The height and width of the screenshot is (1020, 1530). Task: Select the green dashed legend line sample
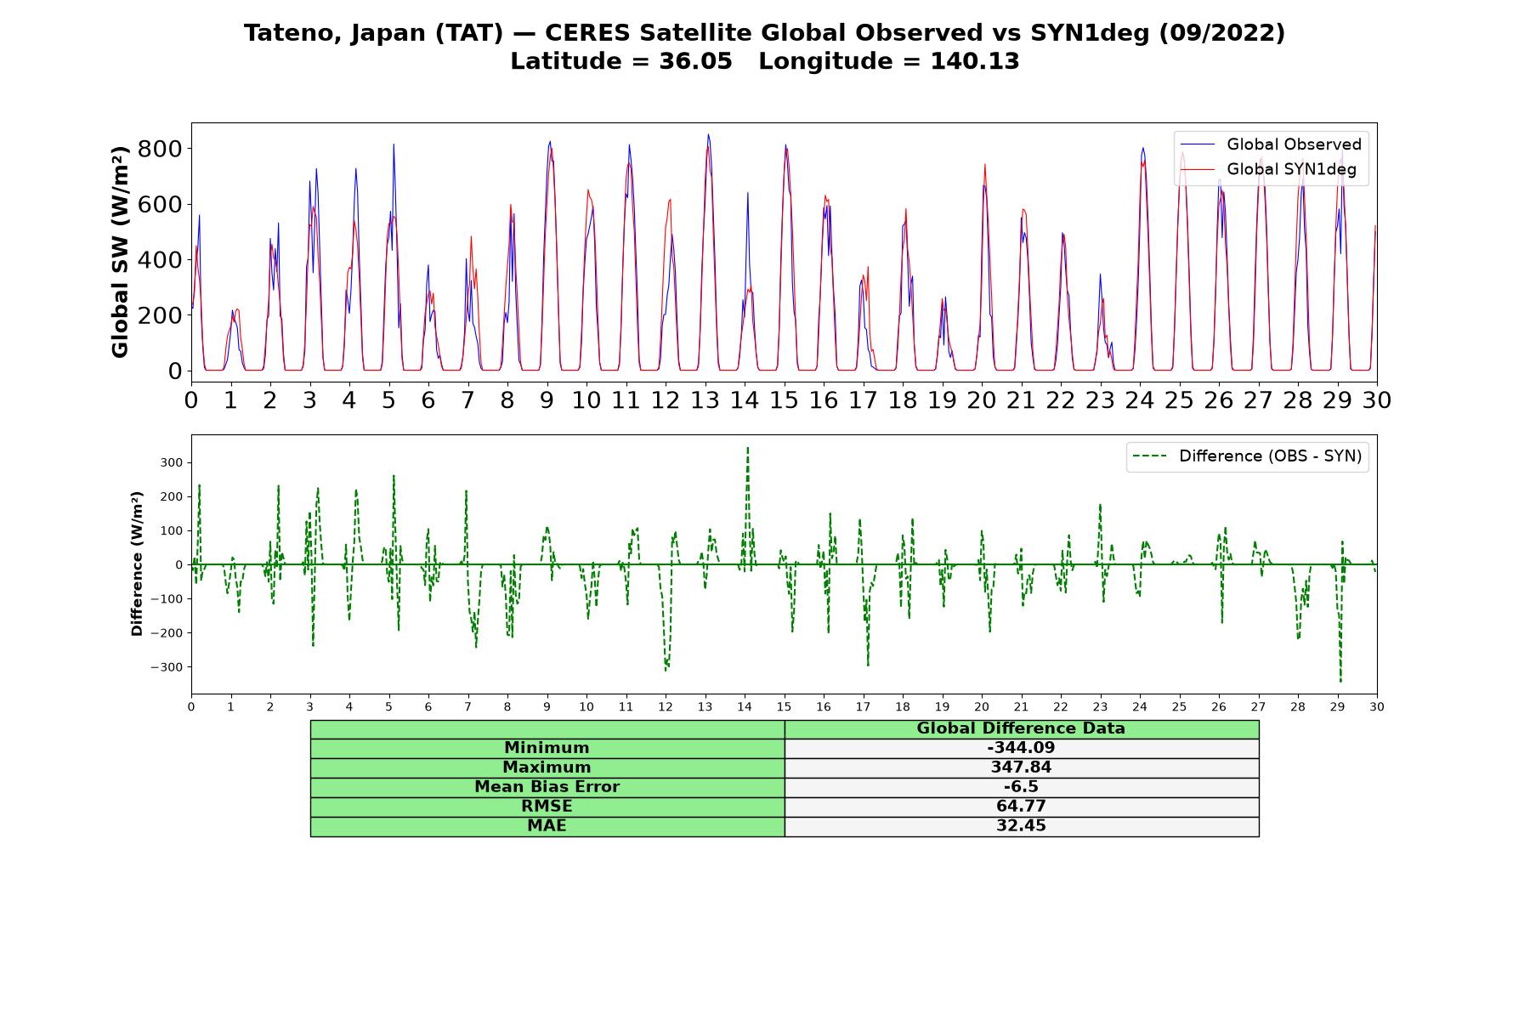click(1150, 456)
